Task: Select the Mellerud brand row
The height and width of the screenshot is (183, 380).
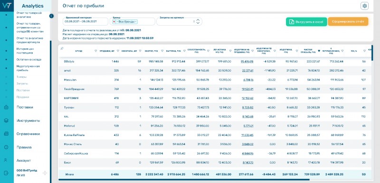Action: 215,126
